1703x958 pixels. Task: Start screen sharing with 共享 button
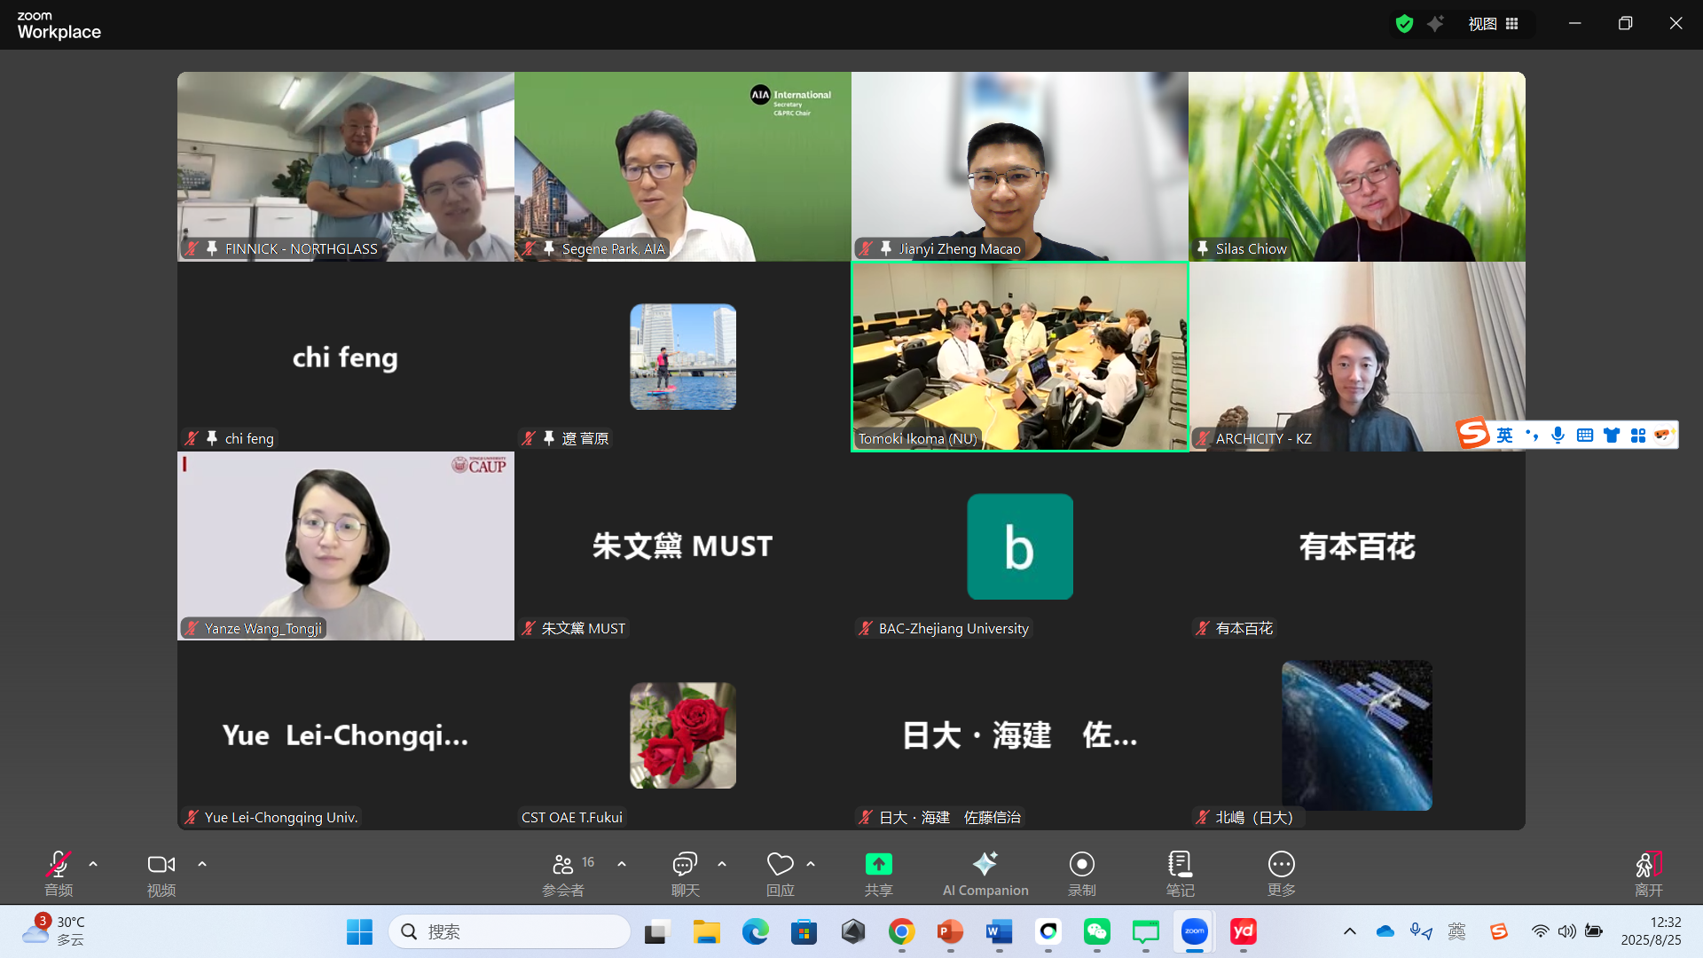pos(878,873)
